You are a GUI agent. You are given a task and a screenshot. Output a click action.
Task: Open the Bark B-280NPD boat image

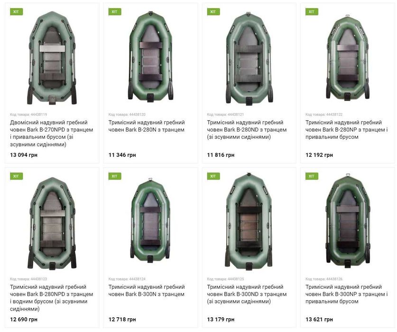(x=52, y=223)
